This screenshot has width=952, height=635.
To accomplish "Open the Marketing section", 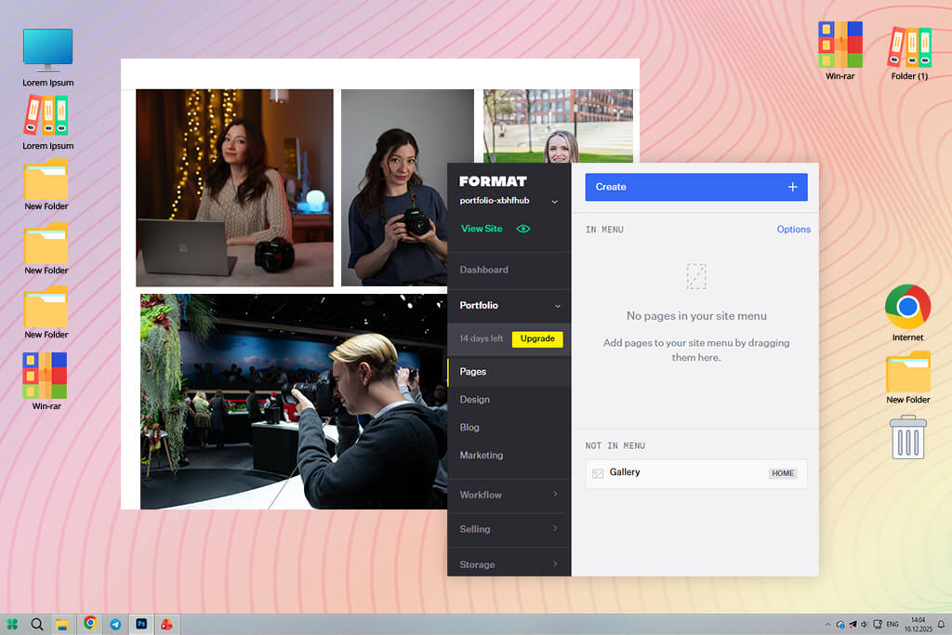I will coord(482,456).
